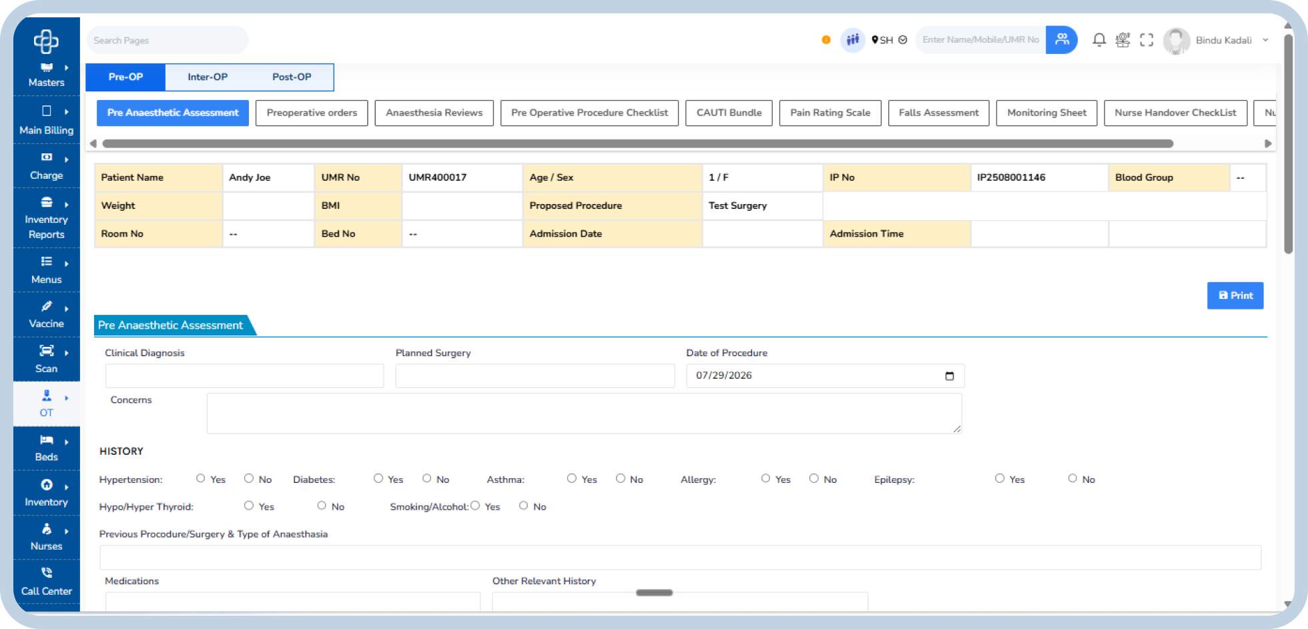Viewport: 1308px width, 629px height.
Task: Open the user profile dropdown chevron
Action: [1265, 40]
